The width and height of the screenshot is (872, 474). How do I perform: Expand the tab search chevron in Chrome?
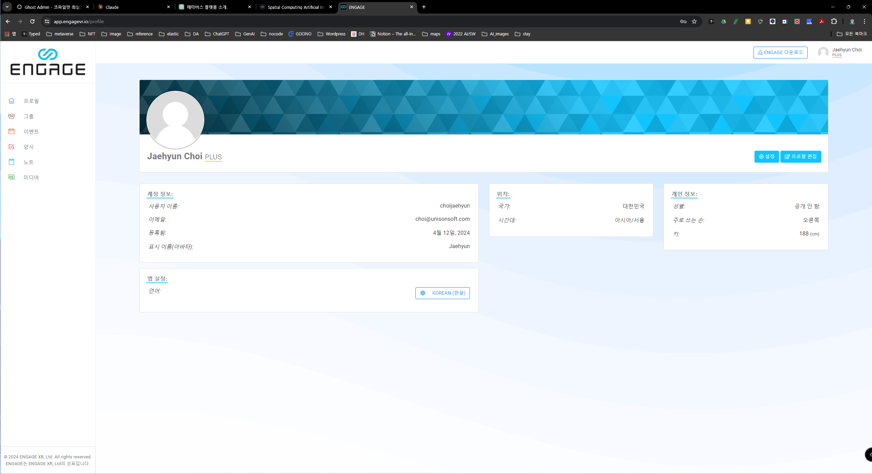pos(7,7)
